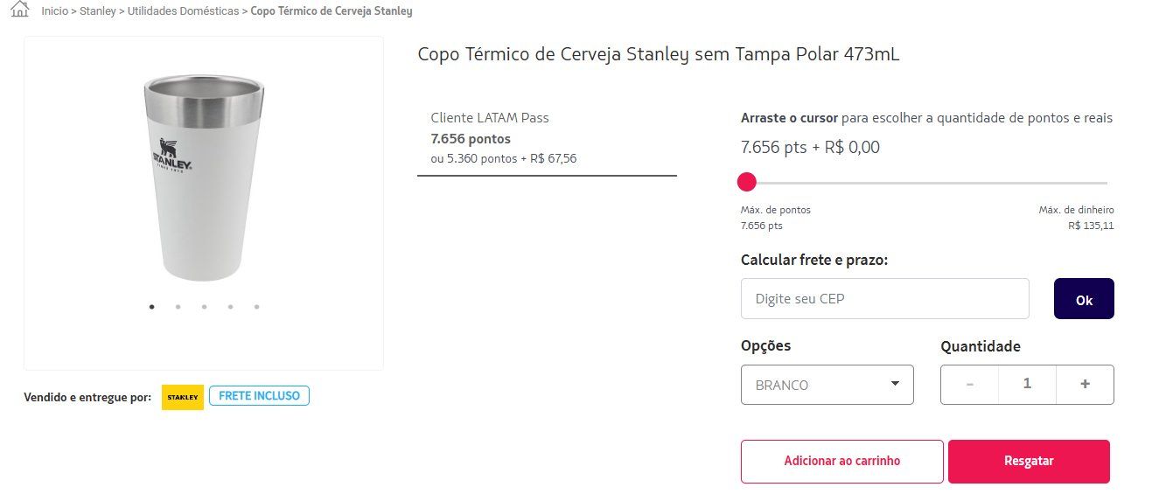
Task: Expand the BRANCO options dropdown
Action: [827, 385]
